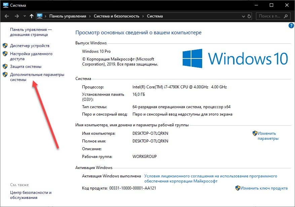Open Диспетчер устройств

click(x=30, y=46)
